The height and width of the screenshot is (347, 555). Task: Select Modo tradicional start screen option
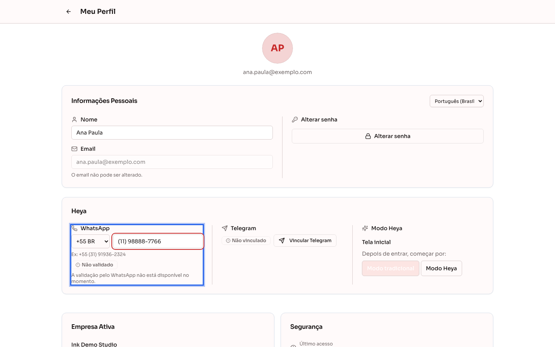(390, 268)
